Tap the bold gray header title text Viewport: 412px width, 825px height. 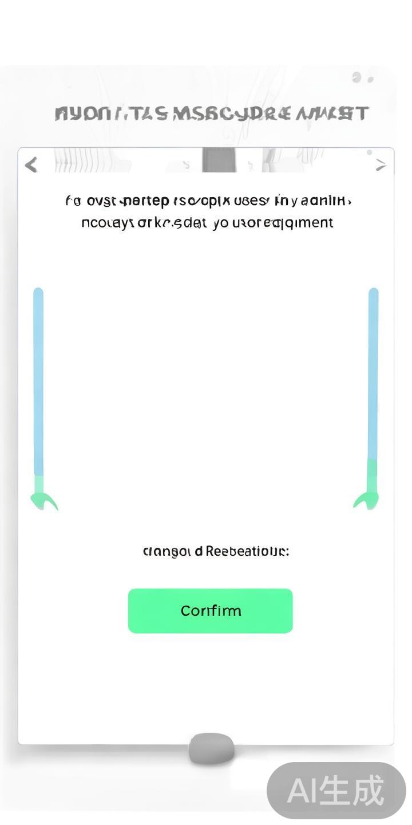tap(211, 113)
